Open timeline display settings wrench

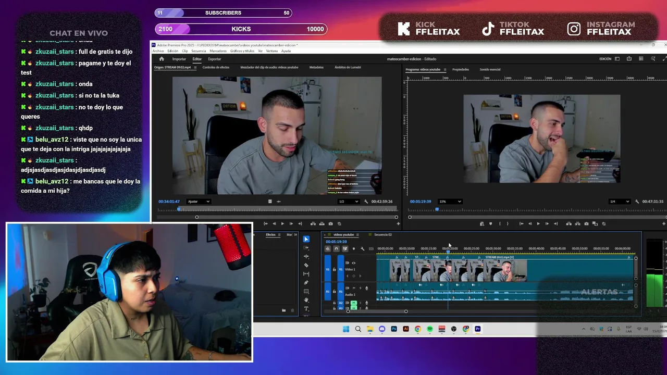[x=362, y=249]
